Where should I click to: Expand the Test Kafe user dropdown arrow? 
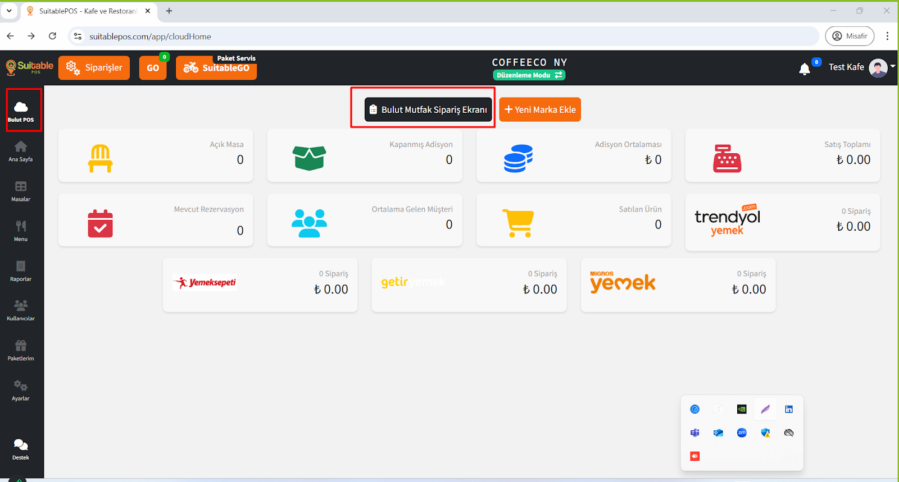(892, 67)
